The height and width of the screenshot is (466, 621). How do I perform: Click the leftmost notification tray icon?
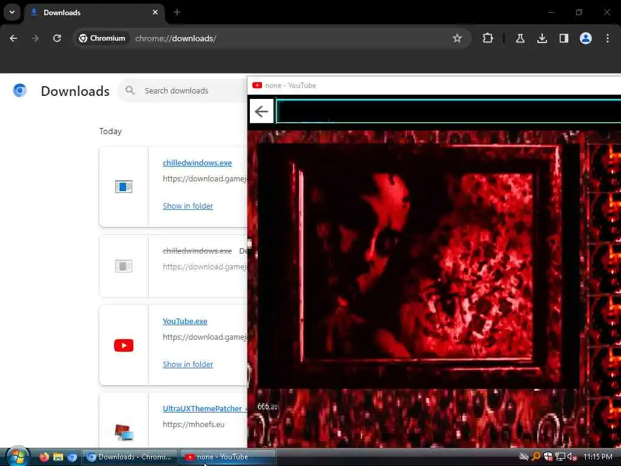(x=524, y=457)
